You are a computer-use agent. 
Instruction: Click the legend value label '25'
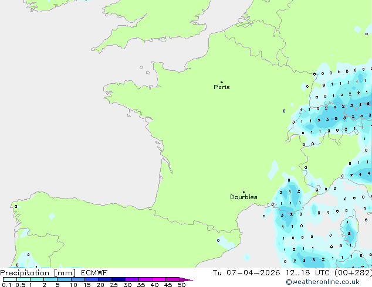114,285
